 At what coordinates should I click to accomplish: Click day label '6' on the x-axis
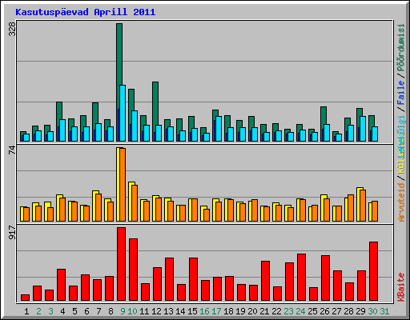click(86, 311)
